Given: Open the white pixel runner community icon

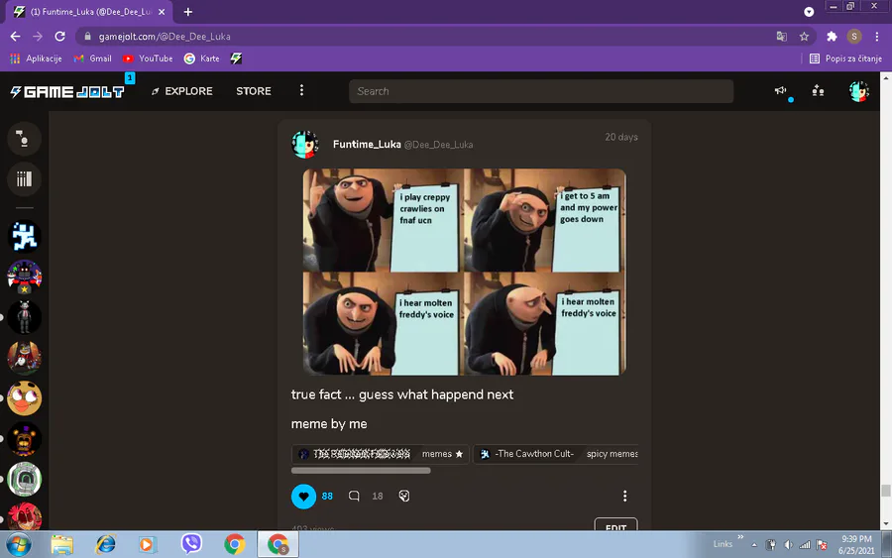Looking at the screenshot, I should [24, 236].
